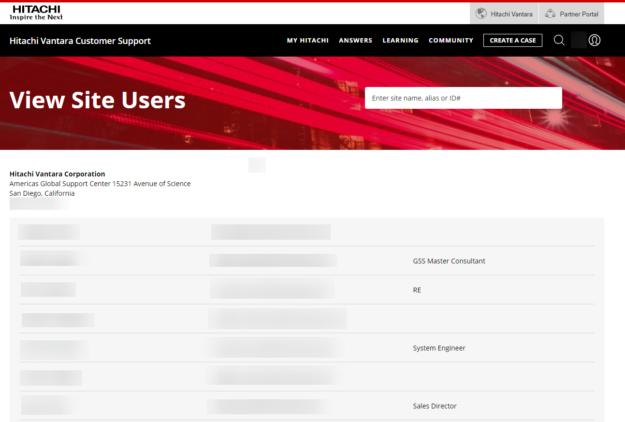
Task: Open the ANSWERS menu
Action: 356,41
